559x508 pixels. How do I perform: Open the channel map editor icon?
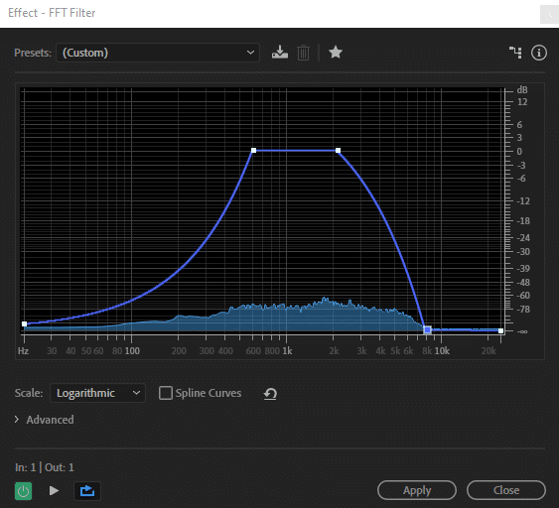[x=515, y=53]
